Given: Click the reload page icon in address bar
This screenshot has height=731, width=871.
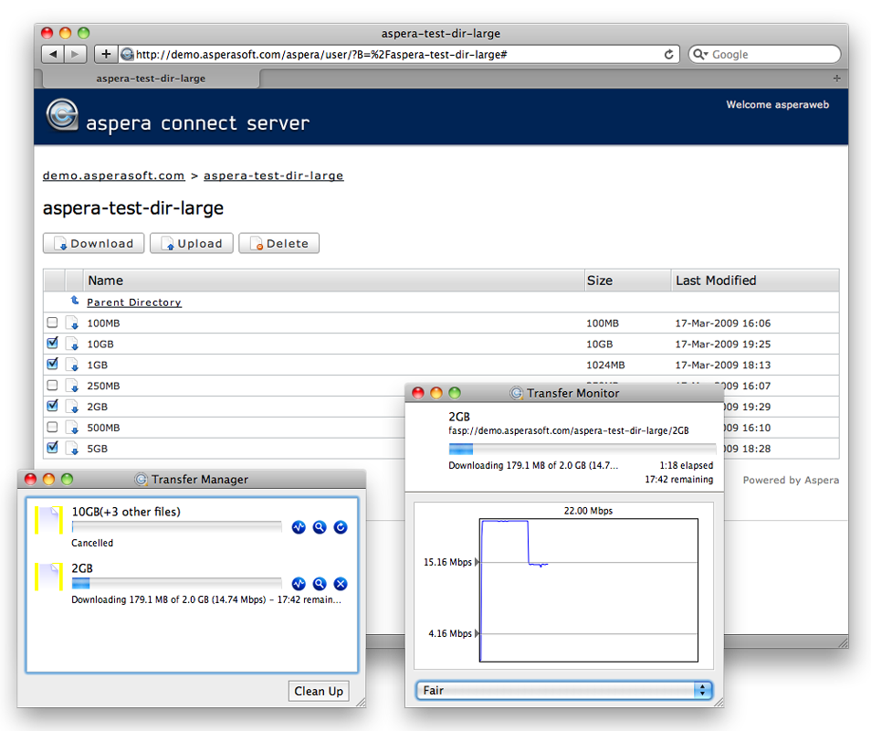Looking at the screenshot, I should 669,55.
